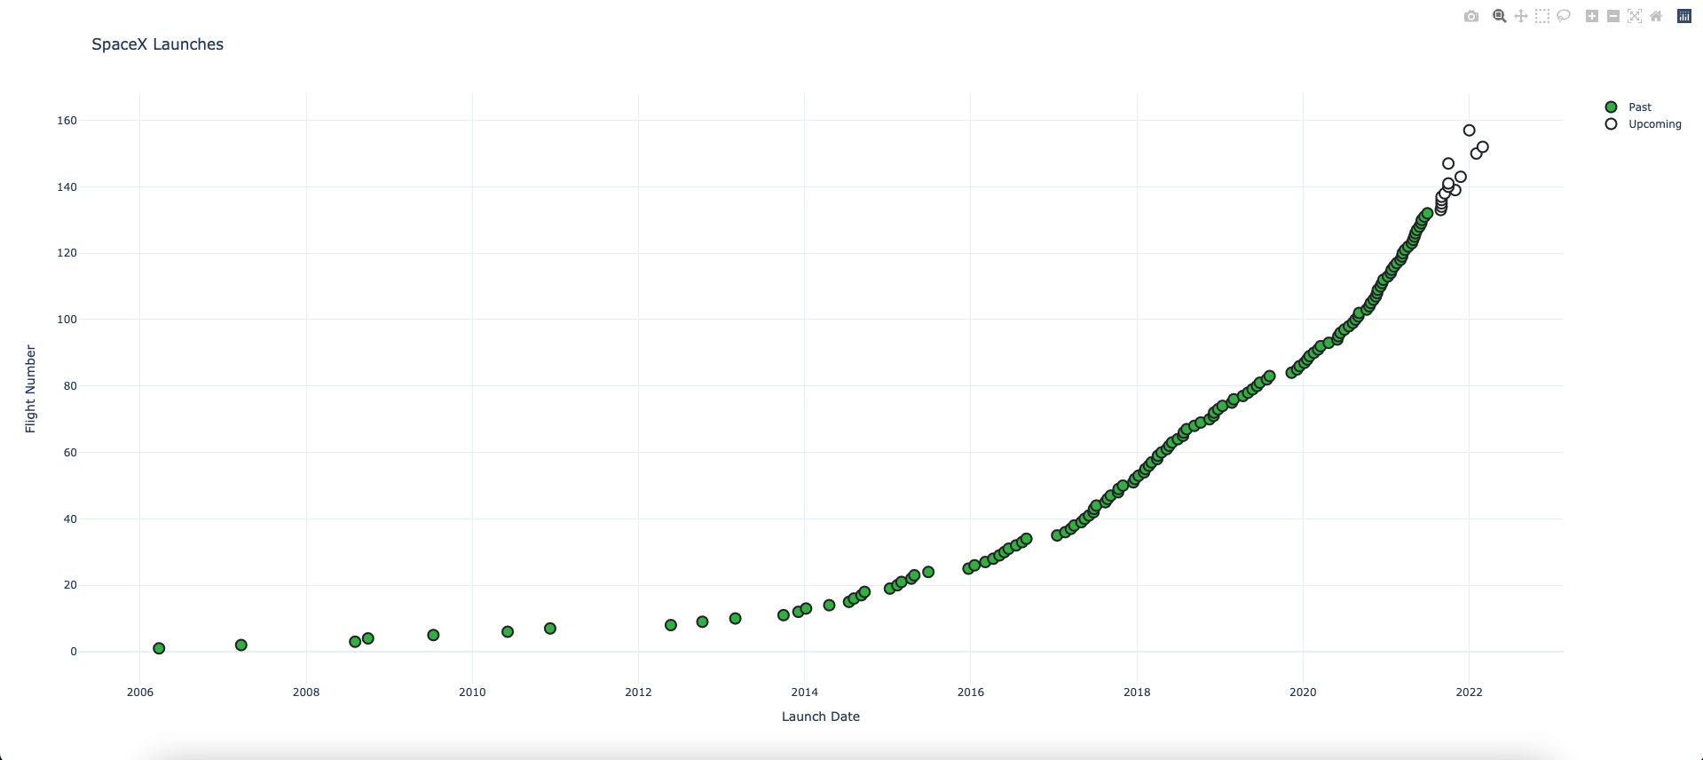The height and width of the screenshot is (760, 1703).
Task: Select the highest upcoming launch marker
Action: coord(1469,131)
